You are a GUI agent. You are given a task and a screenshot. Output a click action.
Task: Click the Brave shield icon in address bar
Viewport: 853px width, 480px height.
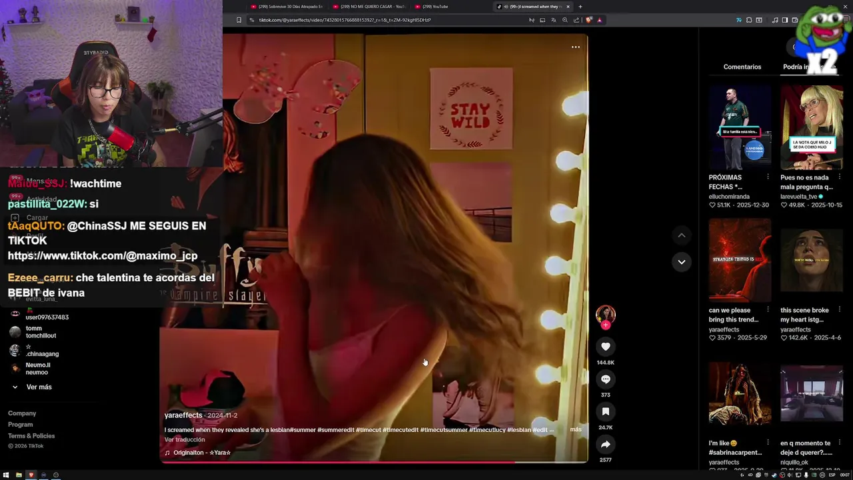click(588, 20)
